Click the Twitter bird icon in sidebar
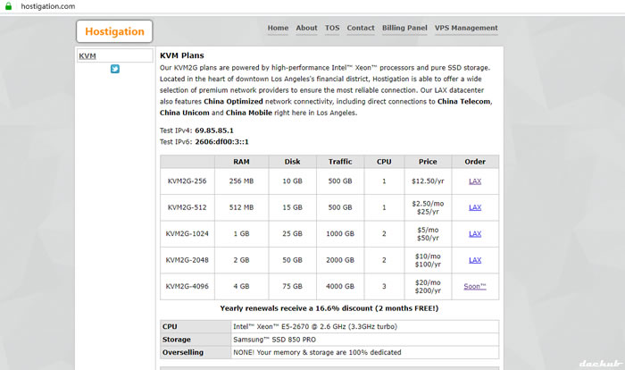 coord(115,69)
